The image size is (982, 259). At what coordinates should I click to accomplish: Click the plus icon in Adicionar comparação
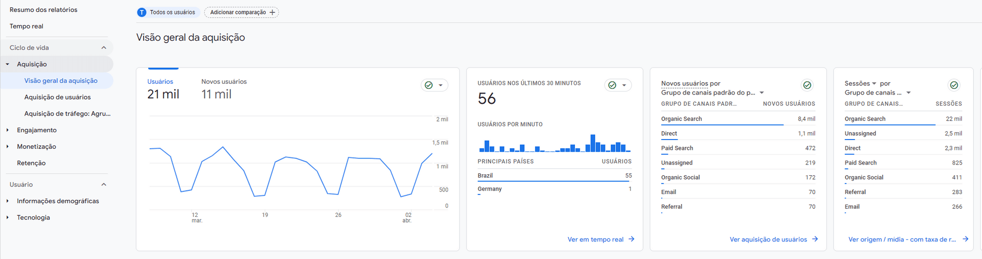tap(273, 12)
